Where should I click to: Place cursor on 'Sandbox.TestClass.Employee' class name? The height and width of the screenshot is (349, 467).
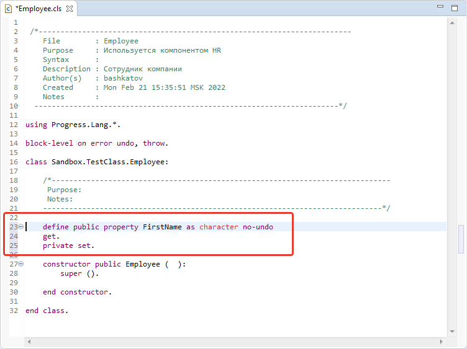pyautogui.click(x=109, y=162)
